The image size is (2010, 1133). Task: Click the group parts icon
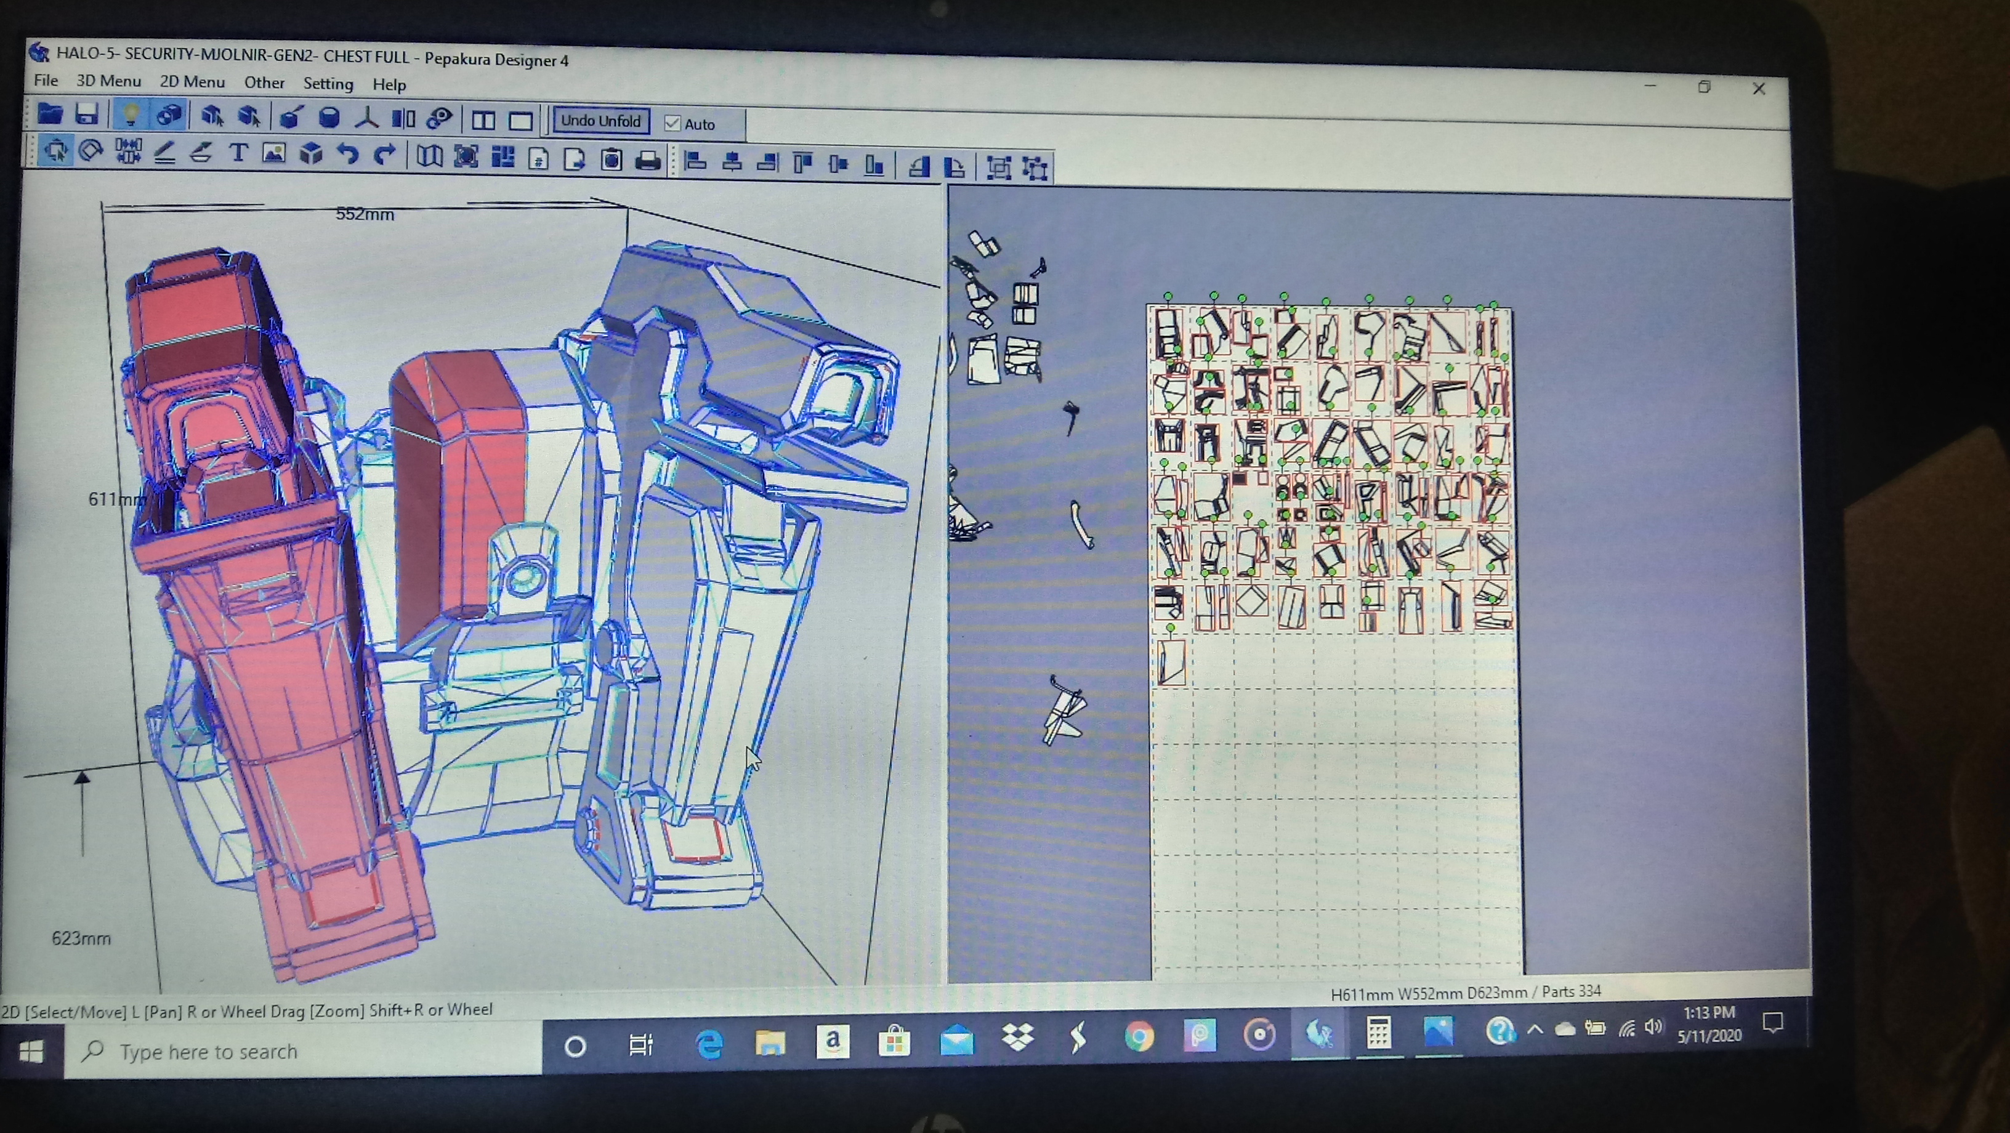click(999, 167)
